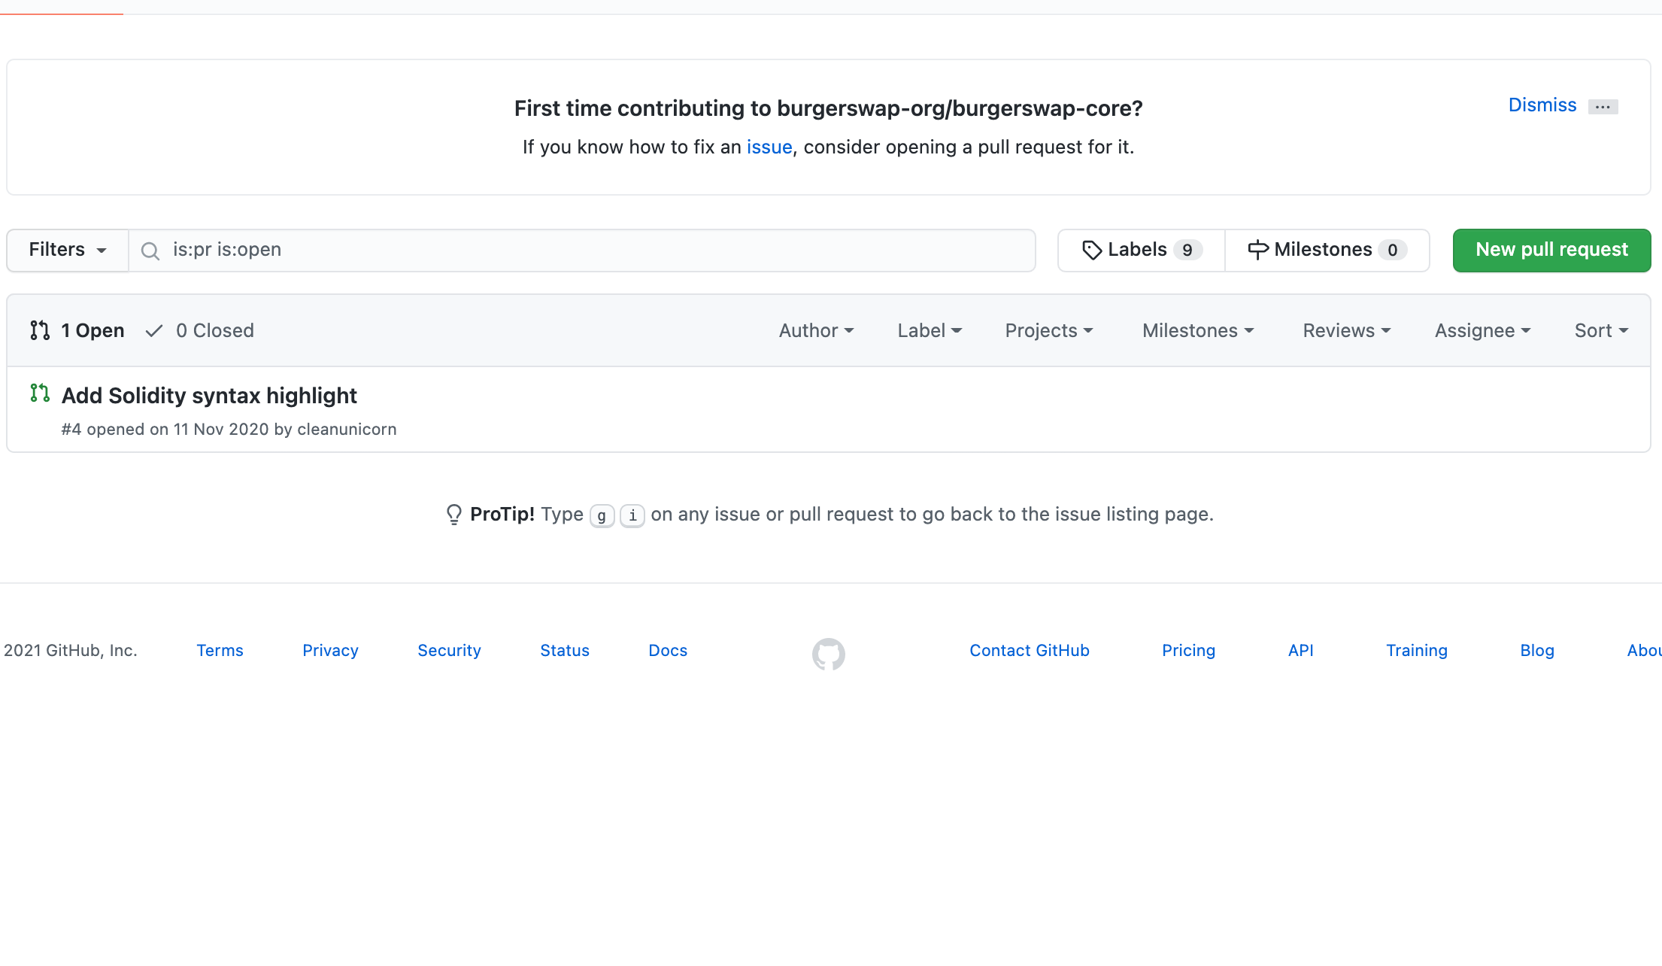Viewport: 1662px width, 966px height.
Task: Click the 'g' keyboard key hint
Action: click(x=602, y=515)
